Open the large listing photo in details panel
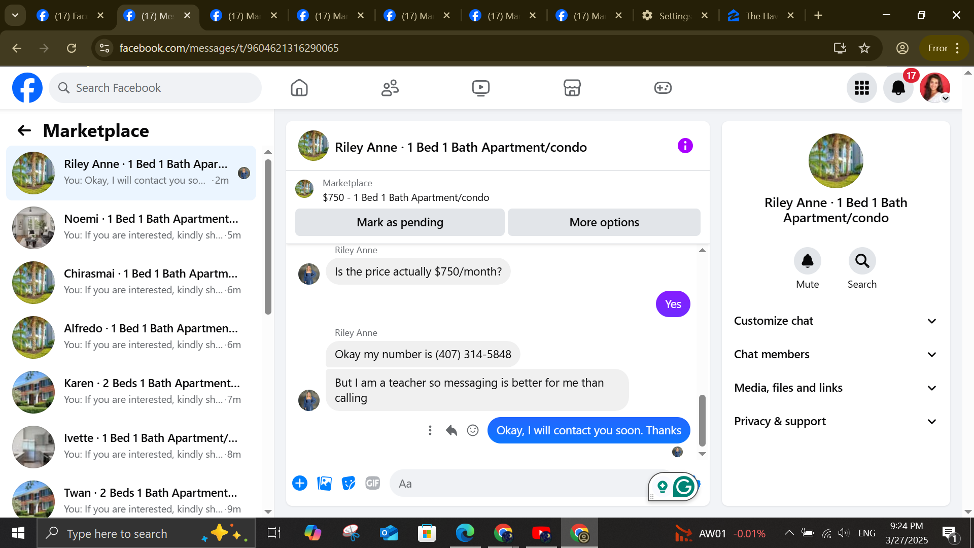The width and height of the screenshot is (974, 548). [x=836, y=161]
